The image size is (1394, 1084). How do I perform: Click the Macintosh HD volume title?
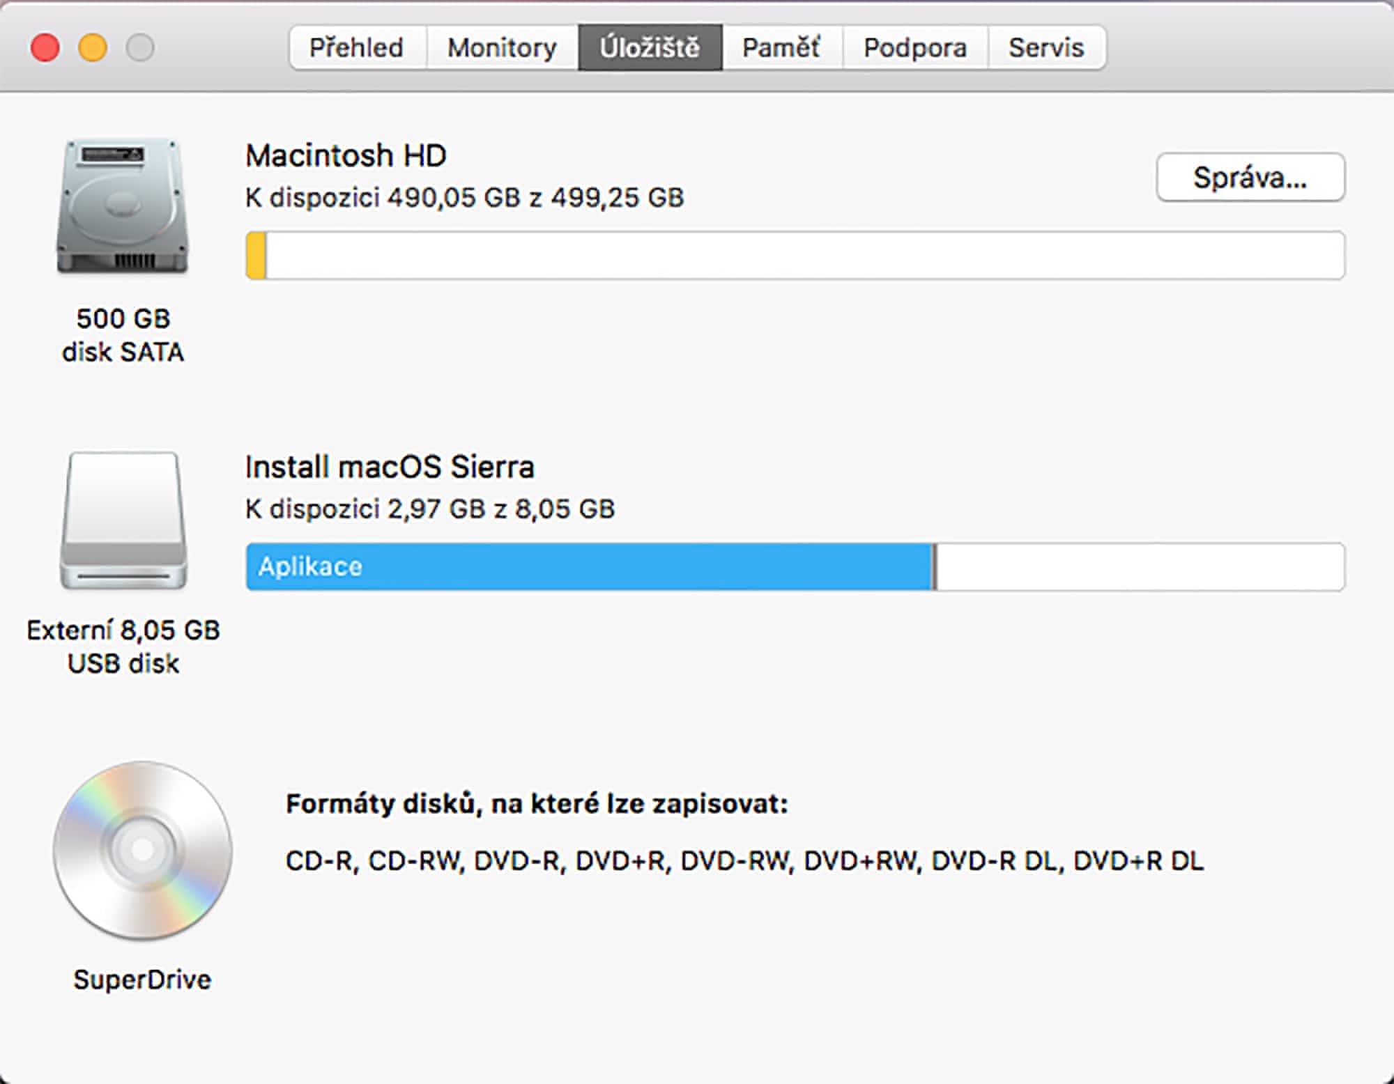346,155
